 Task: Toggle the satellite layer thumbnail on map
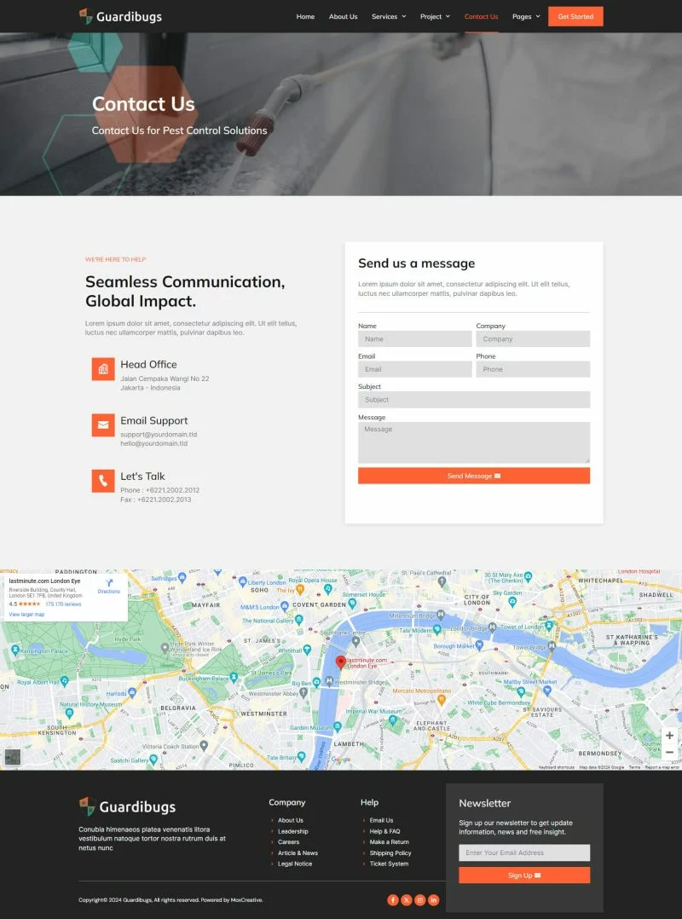[13, 756]
